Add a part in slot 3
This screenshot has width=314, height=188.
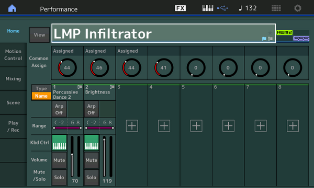(132, 126)
